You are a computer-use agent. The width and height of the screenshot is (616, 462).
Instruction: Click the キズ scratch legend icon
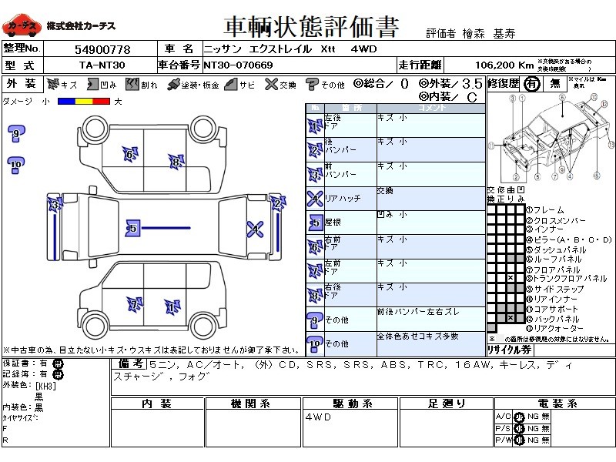[x=53, y=84]
